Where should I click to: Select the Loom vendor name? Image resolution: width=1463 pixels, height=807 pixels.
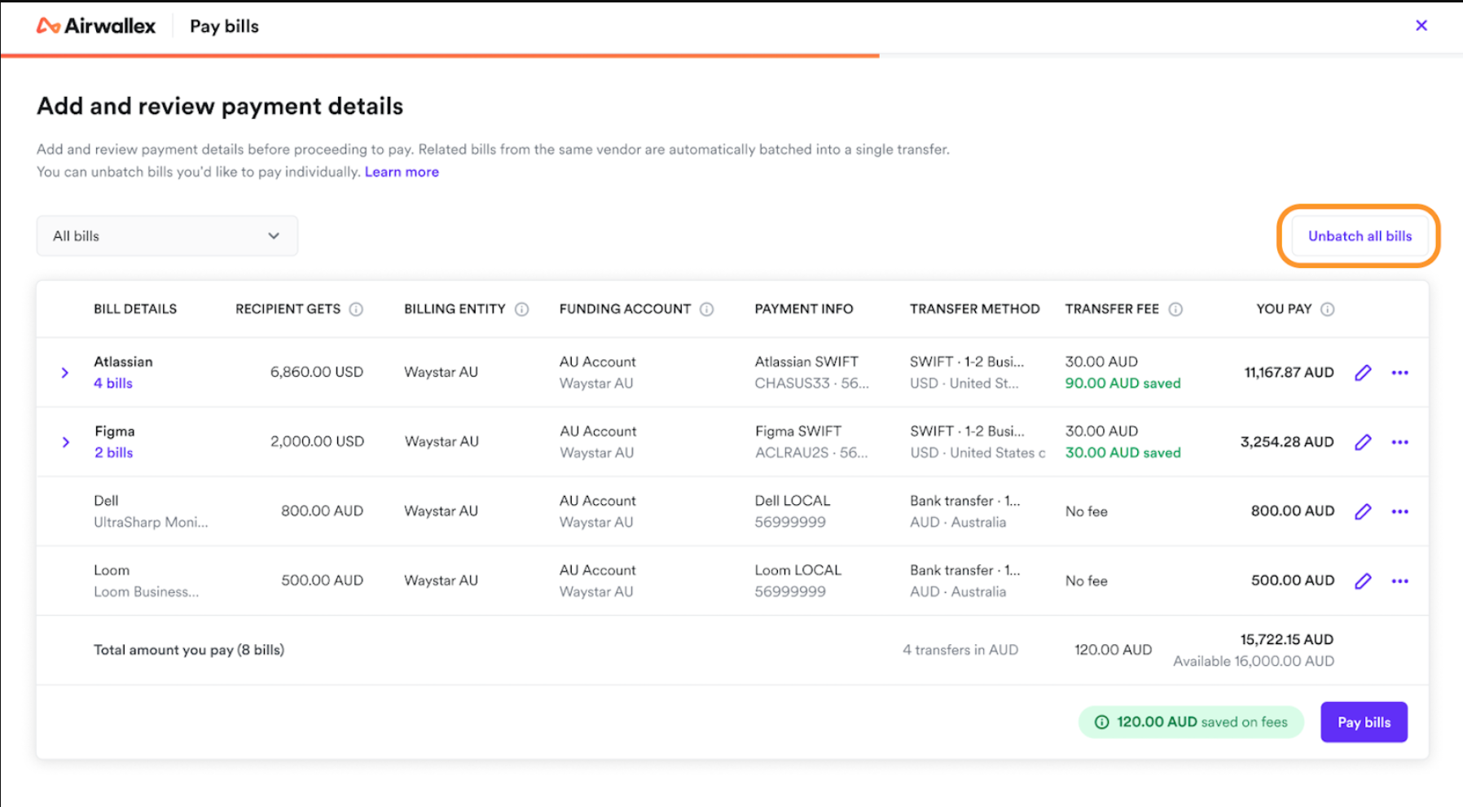tap(112, 570)
